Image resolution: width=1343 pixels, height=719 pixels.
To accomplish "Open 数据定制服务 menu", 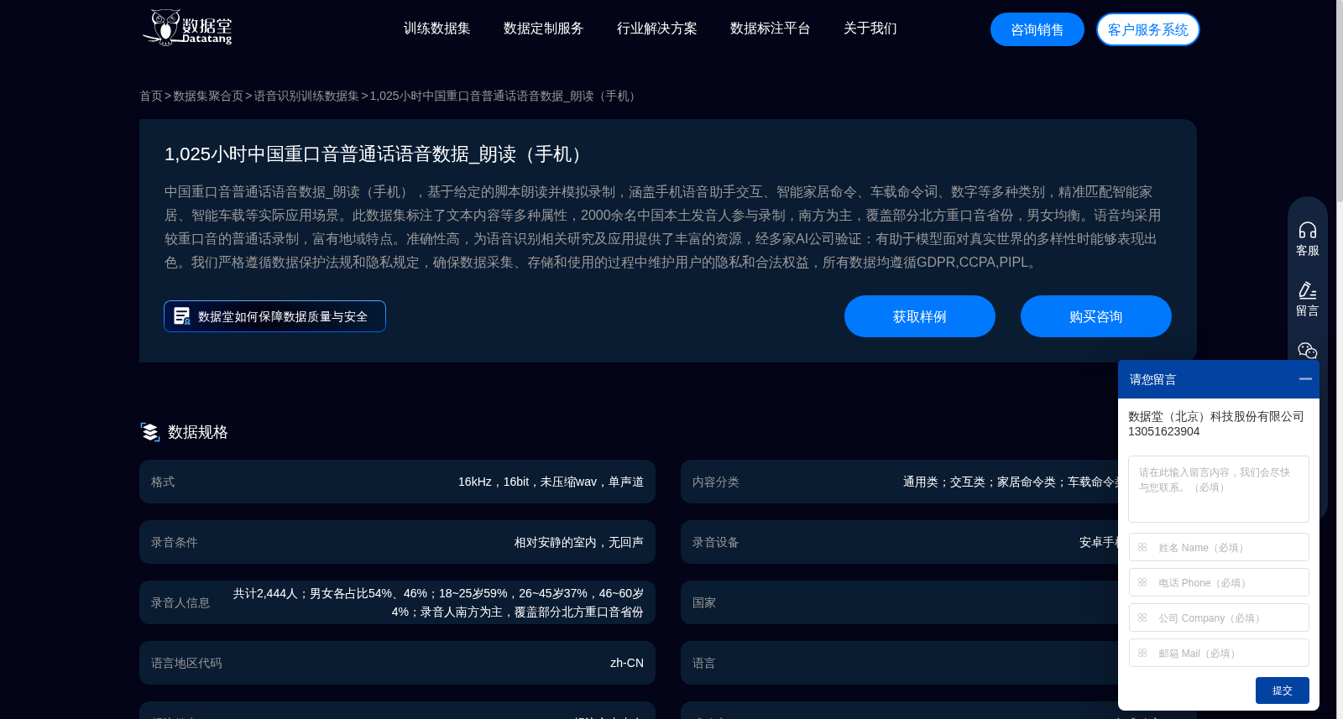I will 543,29.
